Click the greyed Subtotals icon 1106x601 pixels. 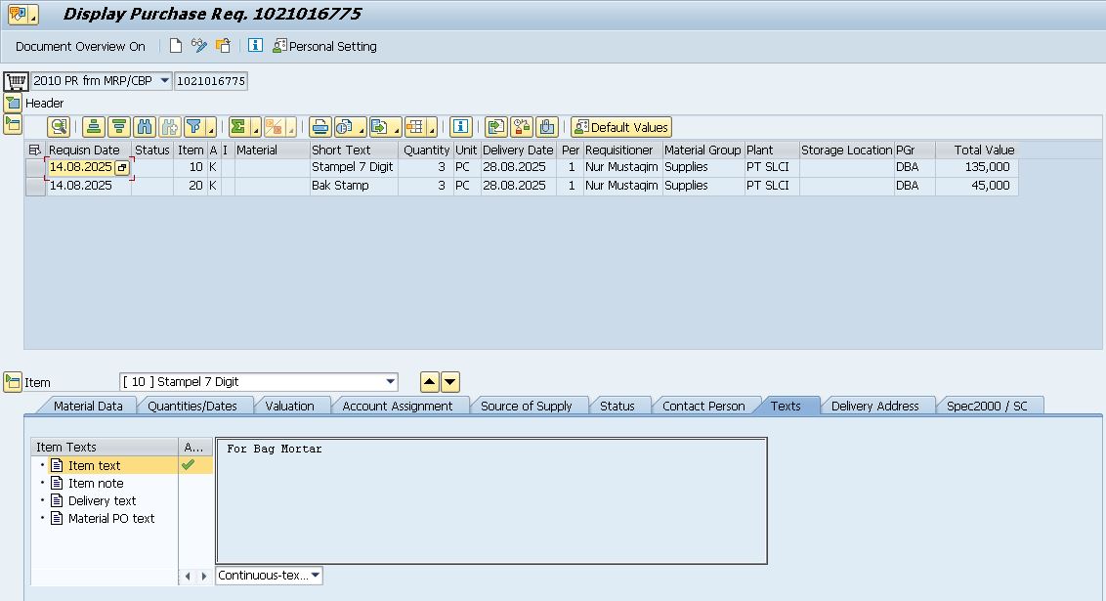tap(279, 127)
